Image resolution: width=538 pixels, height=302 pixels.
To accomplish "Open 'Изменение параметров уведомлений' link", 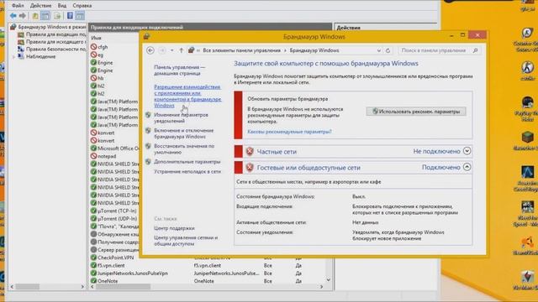I will tap(181, 117).
